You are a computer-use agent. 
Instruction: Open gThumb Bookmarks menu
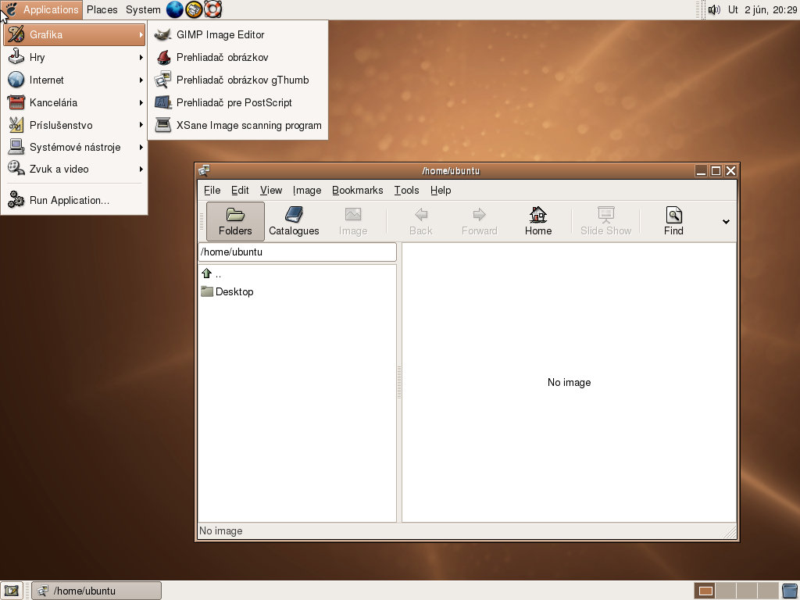pos(357,191)
